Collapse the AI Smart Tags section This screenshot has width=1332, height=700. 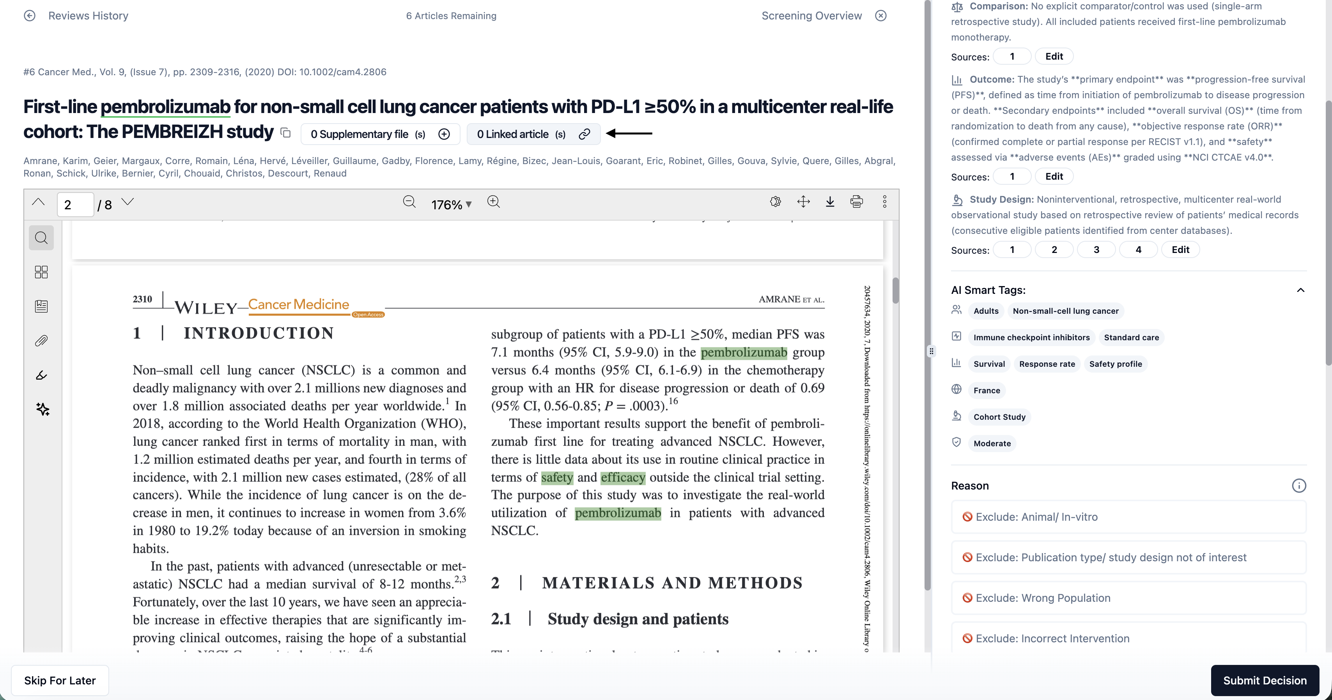point(1300,290)
